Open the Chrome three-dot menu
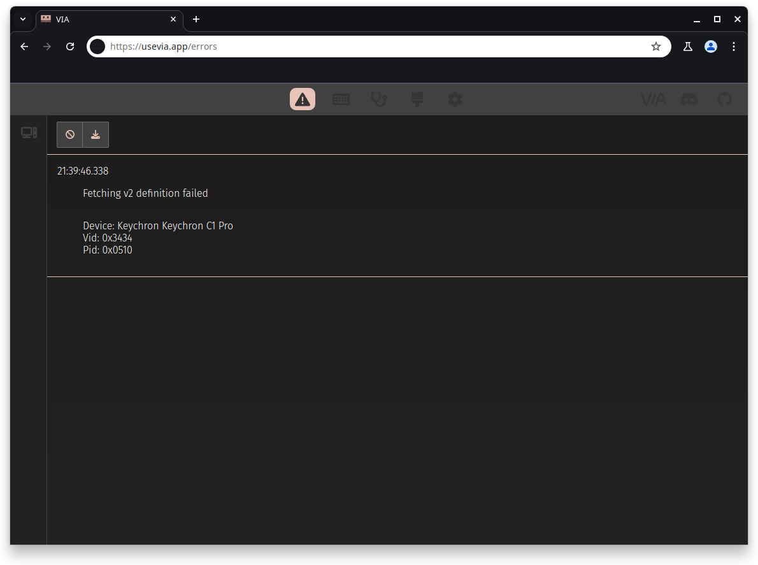 tap(733, 46)
